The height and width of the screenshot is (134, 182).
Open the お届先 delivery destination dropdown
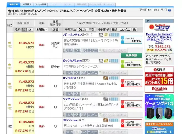pyautogui.click(x=42, y=30)
